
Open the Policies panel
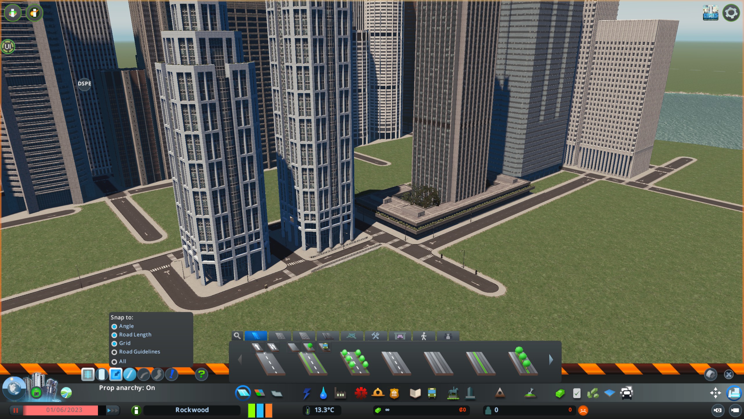[x=577, y=393]
